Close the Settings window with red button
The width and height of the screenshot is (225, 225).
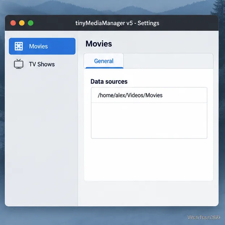[x=13, y=23]
